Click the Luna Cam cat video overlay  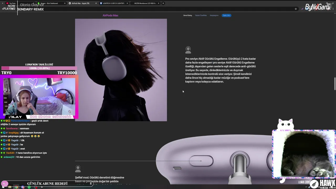pyautogui.click(x=304, y=154)
